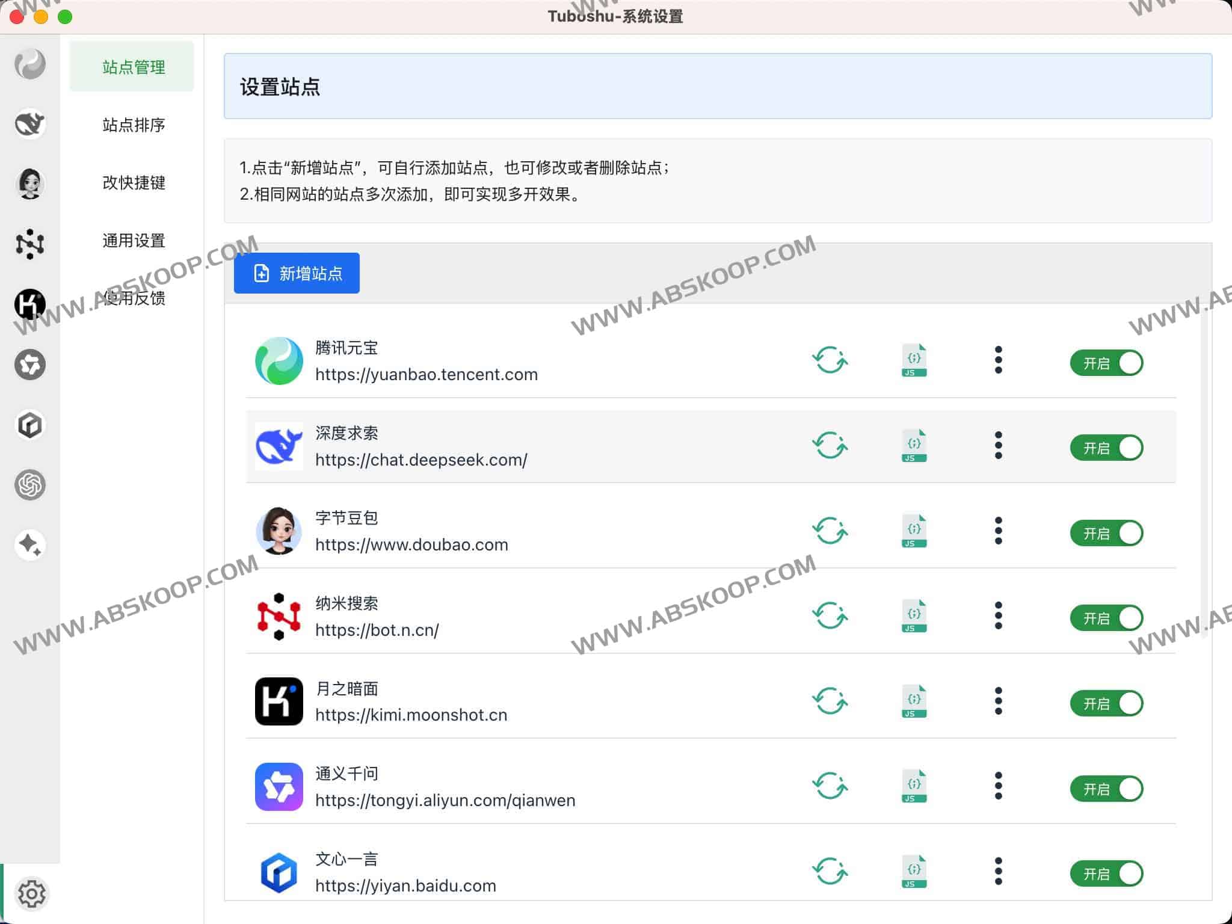Select the Doubao avatar icon in the sidebar
This screenshot has width=1232, height=924.
click(29, 184)
